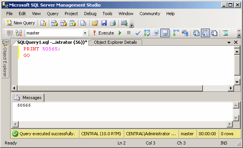
Task: Click the editor vertical scrollbar thumb
Action: point(237,65)
